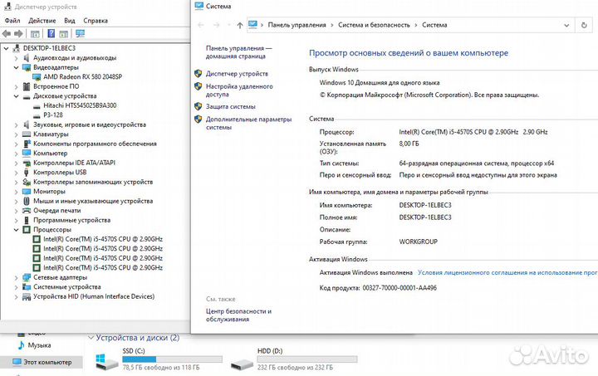Collapse the Видеоадаптеры tree node
The height and width of the screenshot is (376, 598).
pos(16,67)
